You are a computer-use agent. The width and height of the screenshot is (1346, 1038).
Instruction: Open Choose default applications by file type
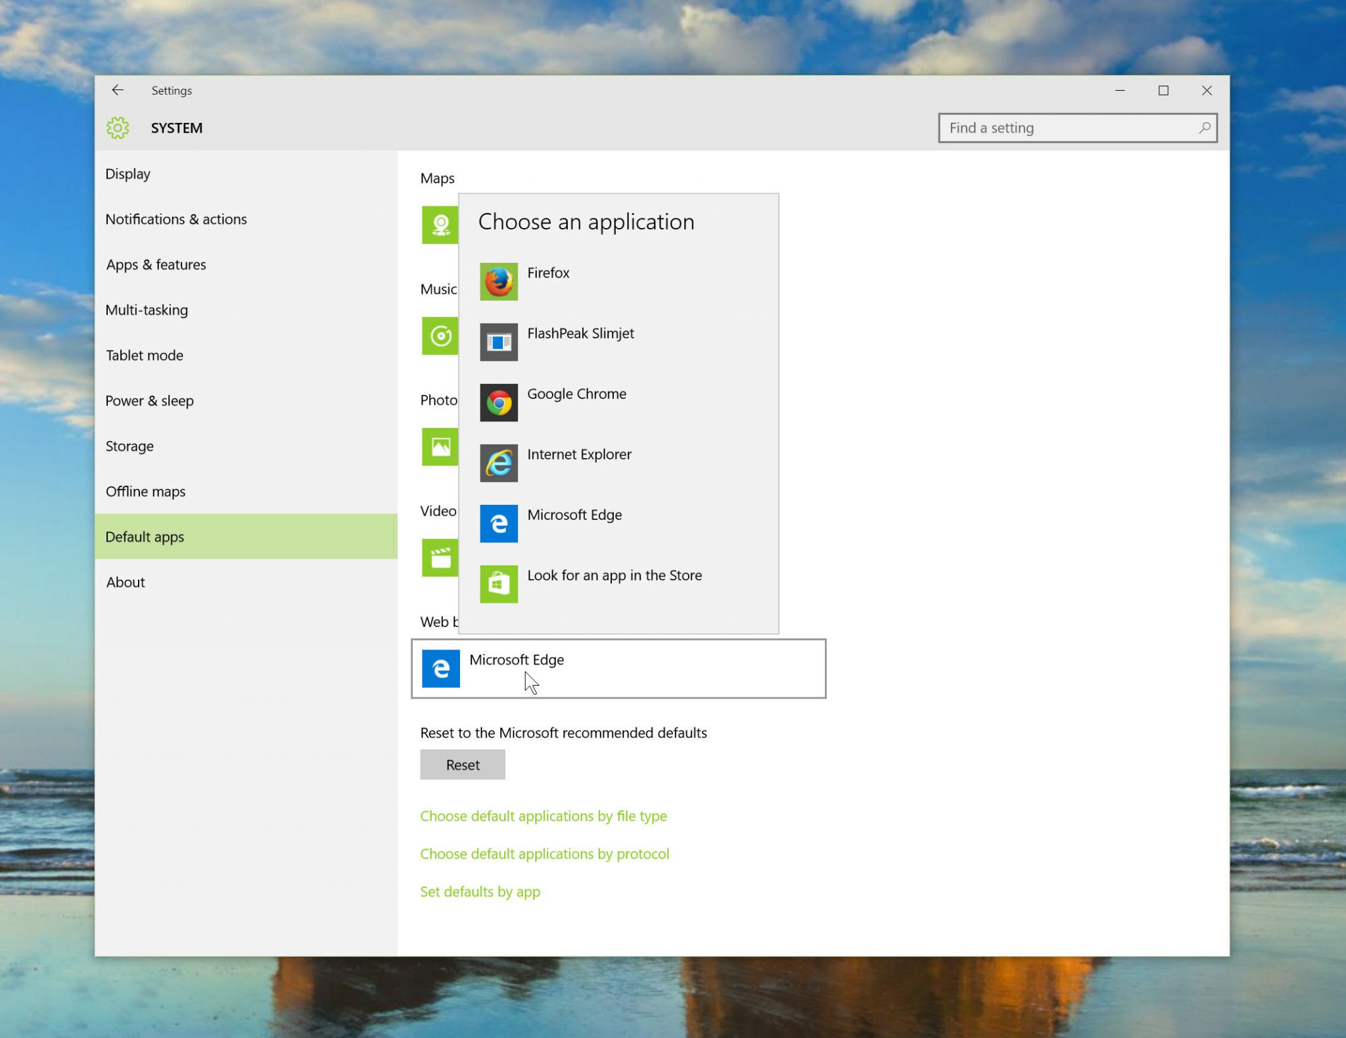tap(544, 816)
